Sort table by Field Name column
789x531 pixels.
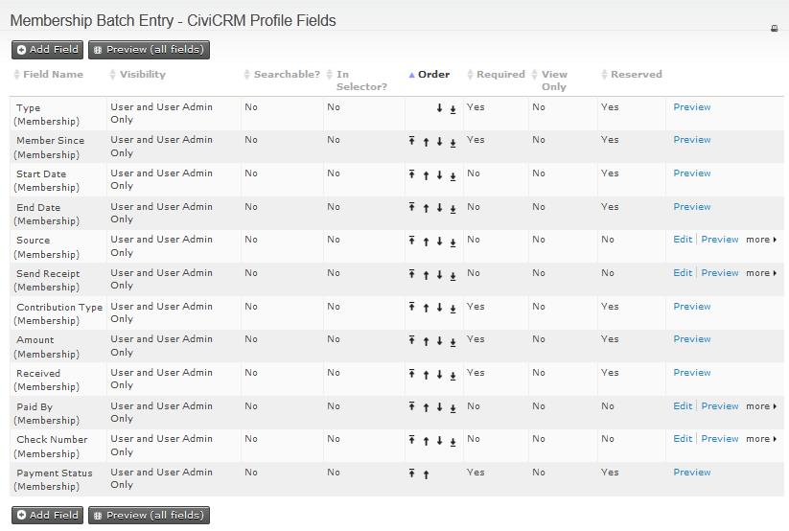(x=53, y=75)
